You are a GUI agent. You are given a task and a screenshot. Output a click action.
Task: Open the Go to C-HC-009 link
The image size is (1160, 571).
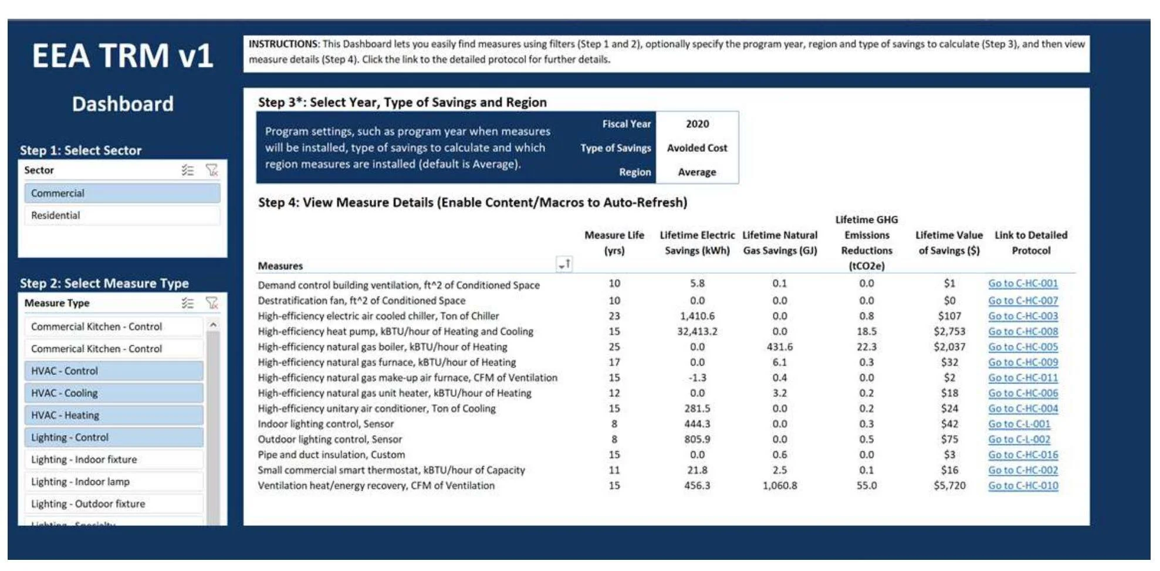coord(1023,363)
